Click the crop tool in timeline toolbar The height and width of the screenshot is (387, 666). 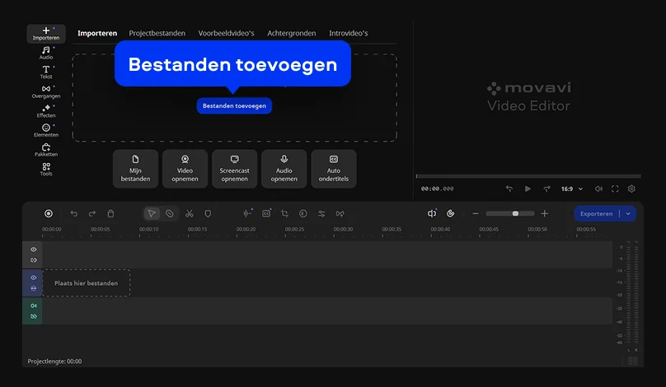pyautogui.click(x=284, y=213)
